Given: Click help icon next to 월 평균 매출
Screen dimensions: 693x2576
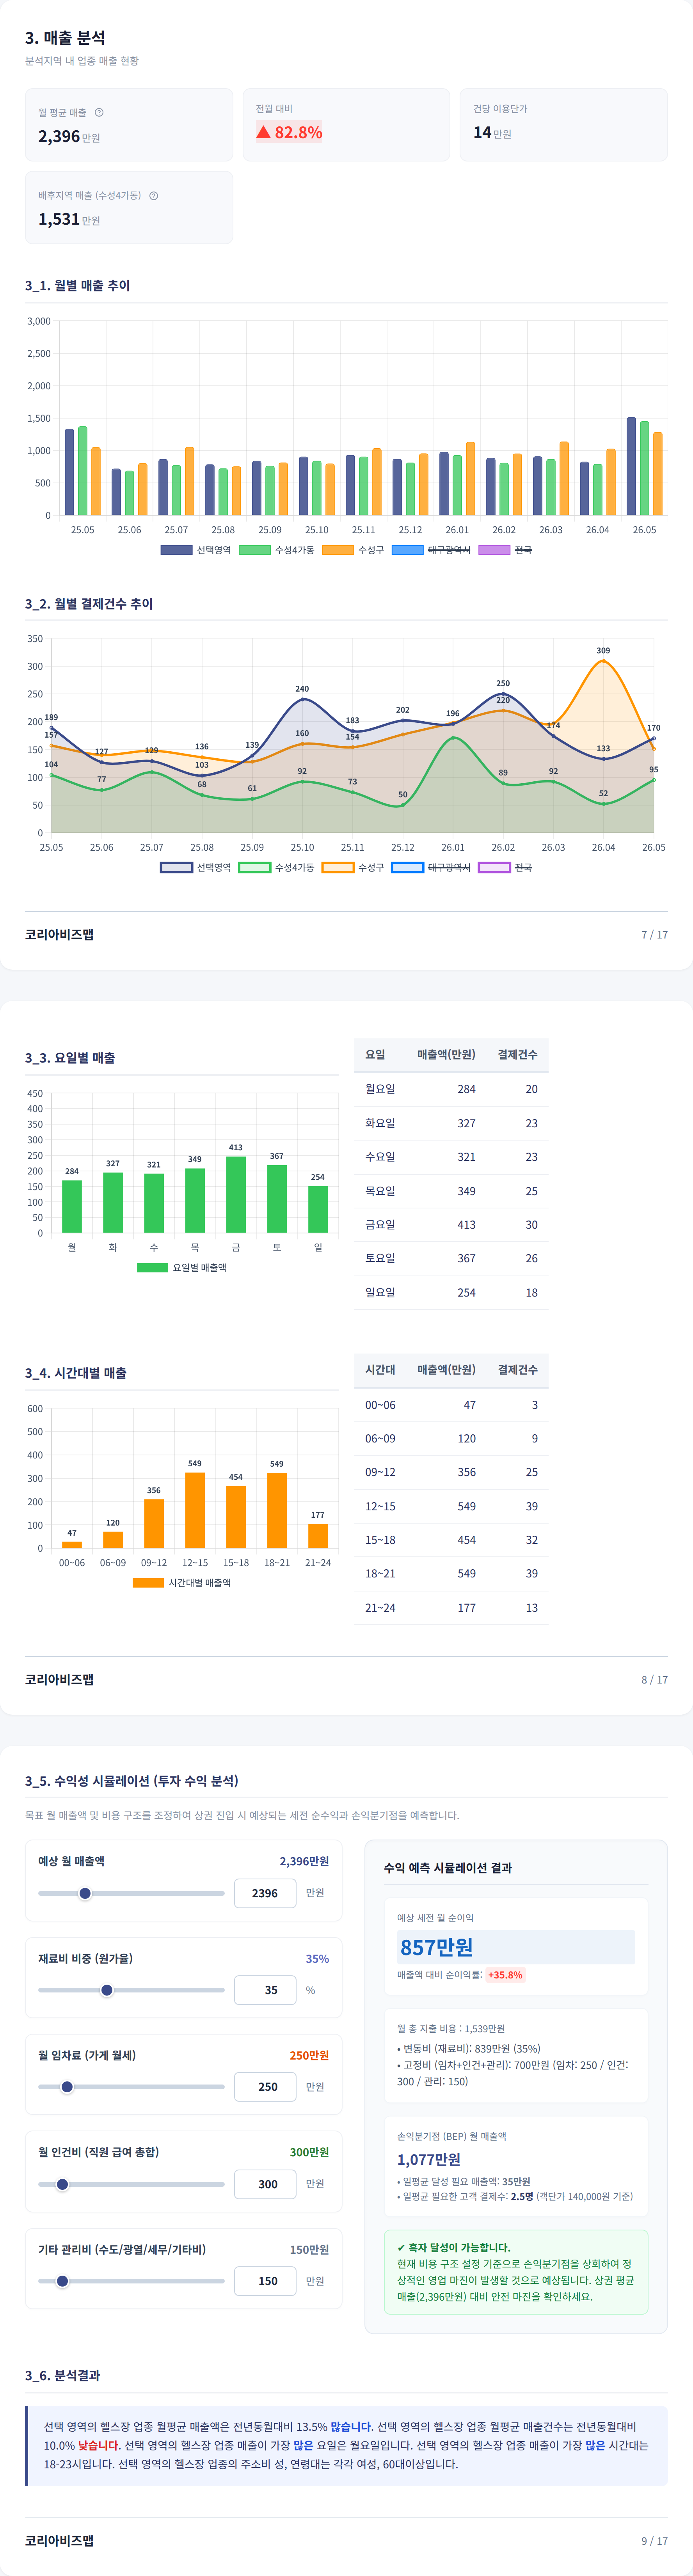Looking at the screenshot, I should (99, 112).
